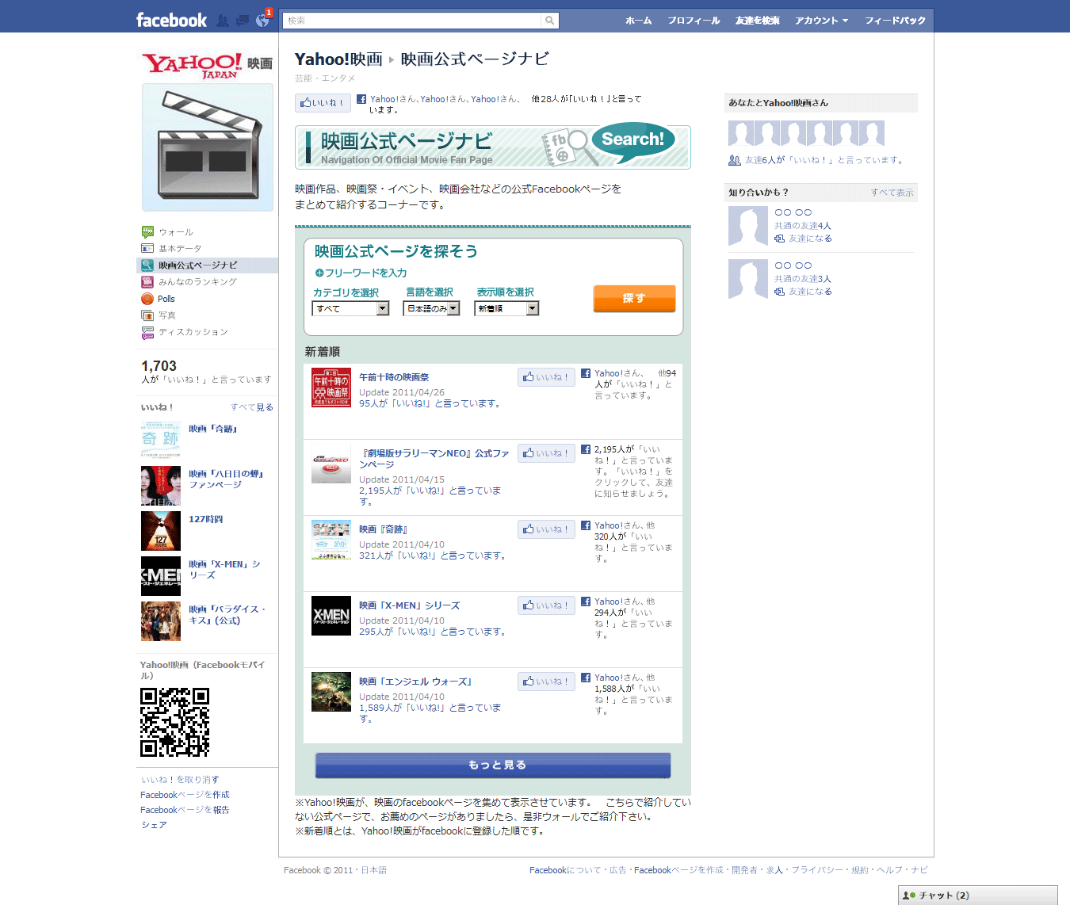
Task: Open the 表示順を選択 dropdown
Action: click(506, 308)
